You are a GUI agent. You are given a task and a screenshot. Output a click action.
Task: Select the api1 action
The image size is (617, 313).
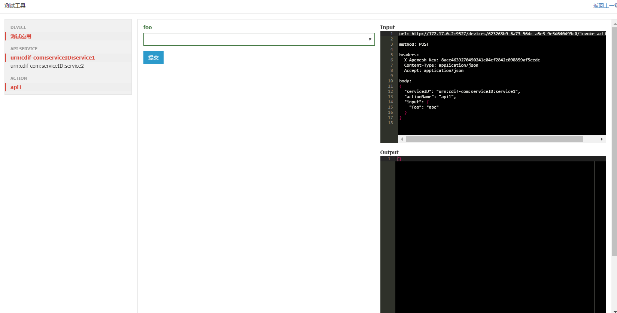(x=16, y=87)
